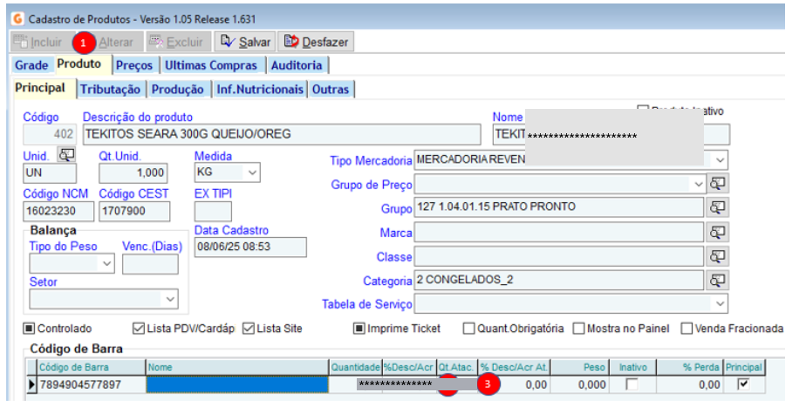This screenshot has height=413, width=799.
Task: Expand the Medida KG dropdown
Action: click(252, 173)
